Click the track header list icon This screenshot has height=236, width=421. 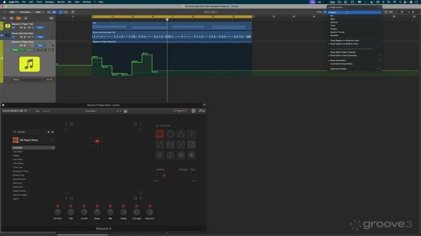click(51, 18)
